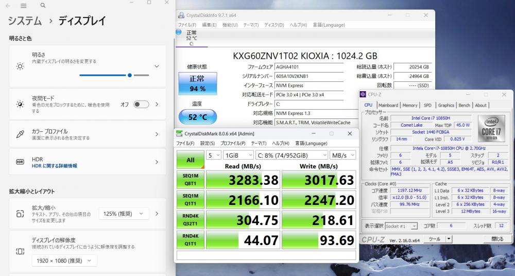Click the Intel Core i7 logo
This screenshot has height=276, width=515.
491,128
